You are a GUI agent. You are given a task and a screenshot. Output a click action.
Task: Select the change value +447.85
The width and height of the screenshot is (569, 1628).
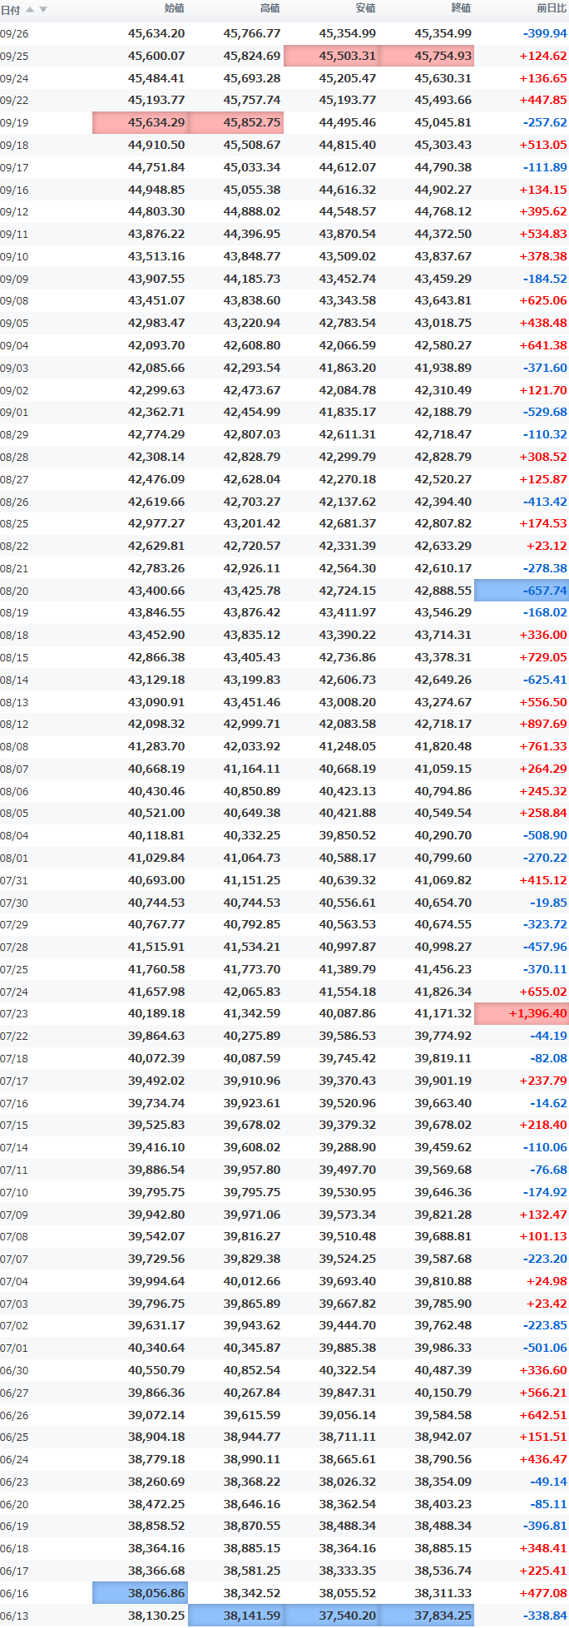coord(543,101)
